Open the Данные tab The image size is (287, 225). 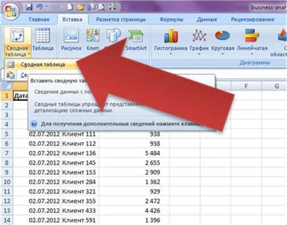click(x=207, y=19)
